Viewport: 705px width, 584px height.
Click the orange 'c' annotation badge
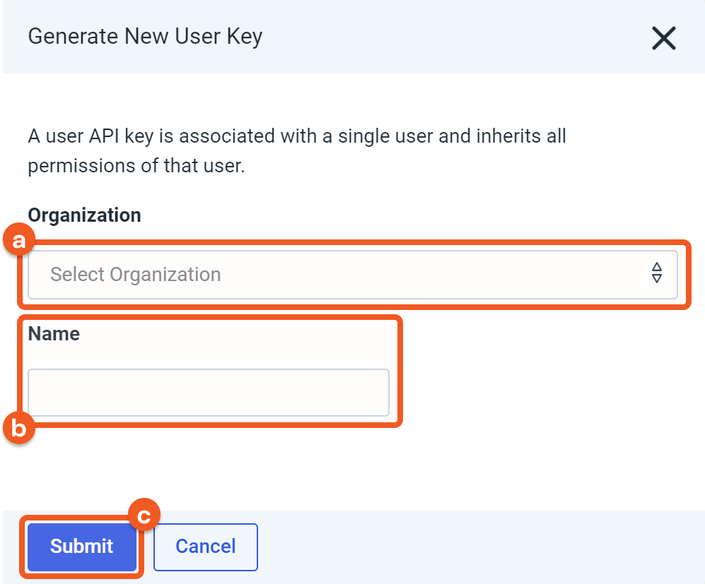[144, 516]
